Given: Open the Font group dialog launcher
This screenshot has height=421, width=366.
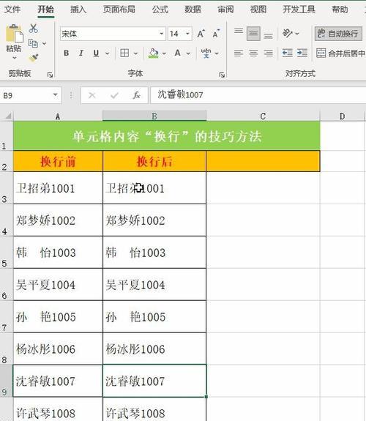Looking at the screenshot, I should (222, 75).
